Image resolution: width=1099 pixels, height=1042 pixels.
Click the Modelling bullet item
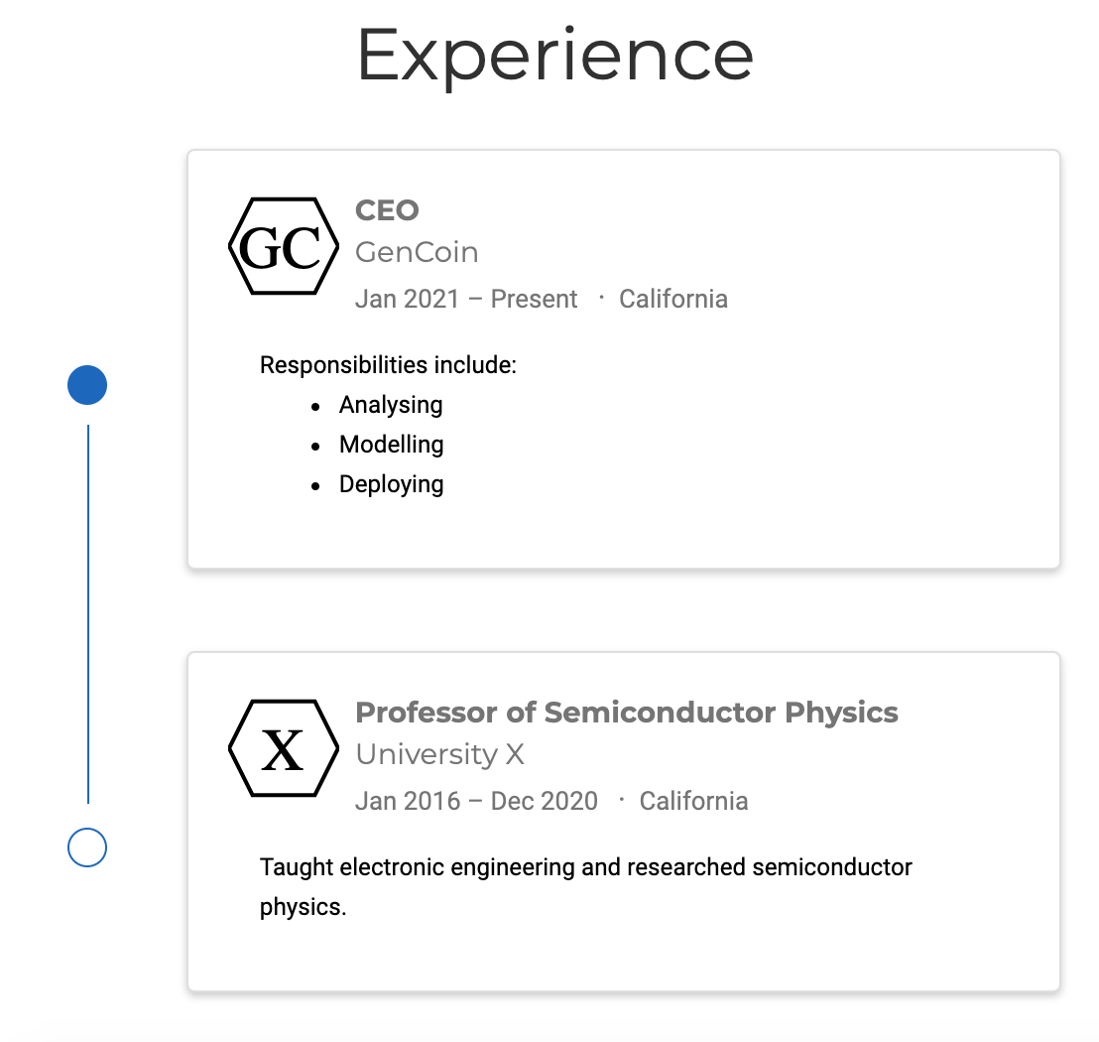pos(391,445)
